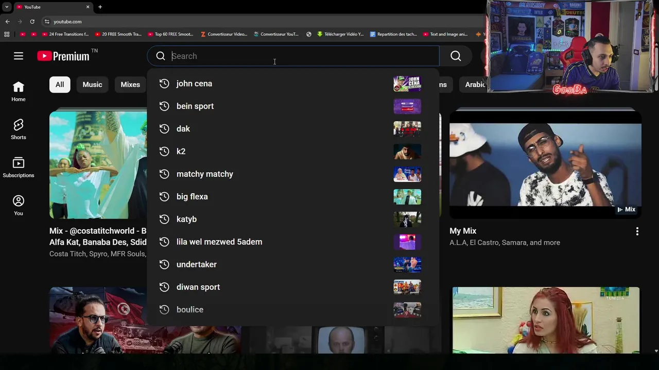Screen dimensions: 659x370
Task: Go to Home in sidebar
Action: (x=19, y=91)
